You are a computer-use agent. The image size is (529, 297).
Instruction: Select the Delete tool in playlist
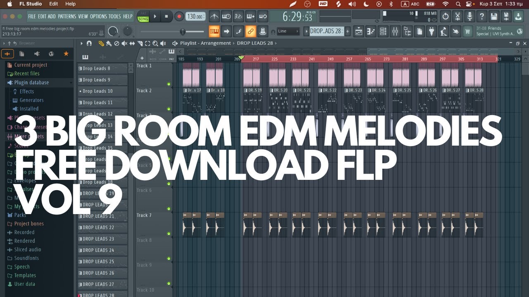pyautogui.click(x=117, y=43)
